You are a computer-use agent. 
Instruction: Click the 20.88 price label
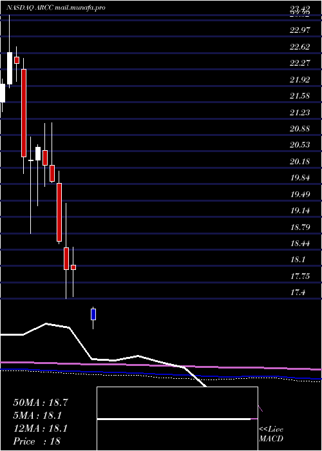point(300,129)
